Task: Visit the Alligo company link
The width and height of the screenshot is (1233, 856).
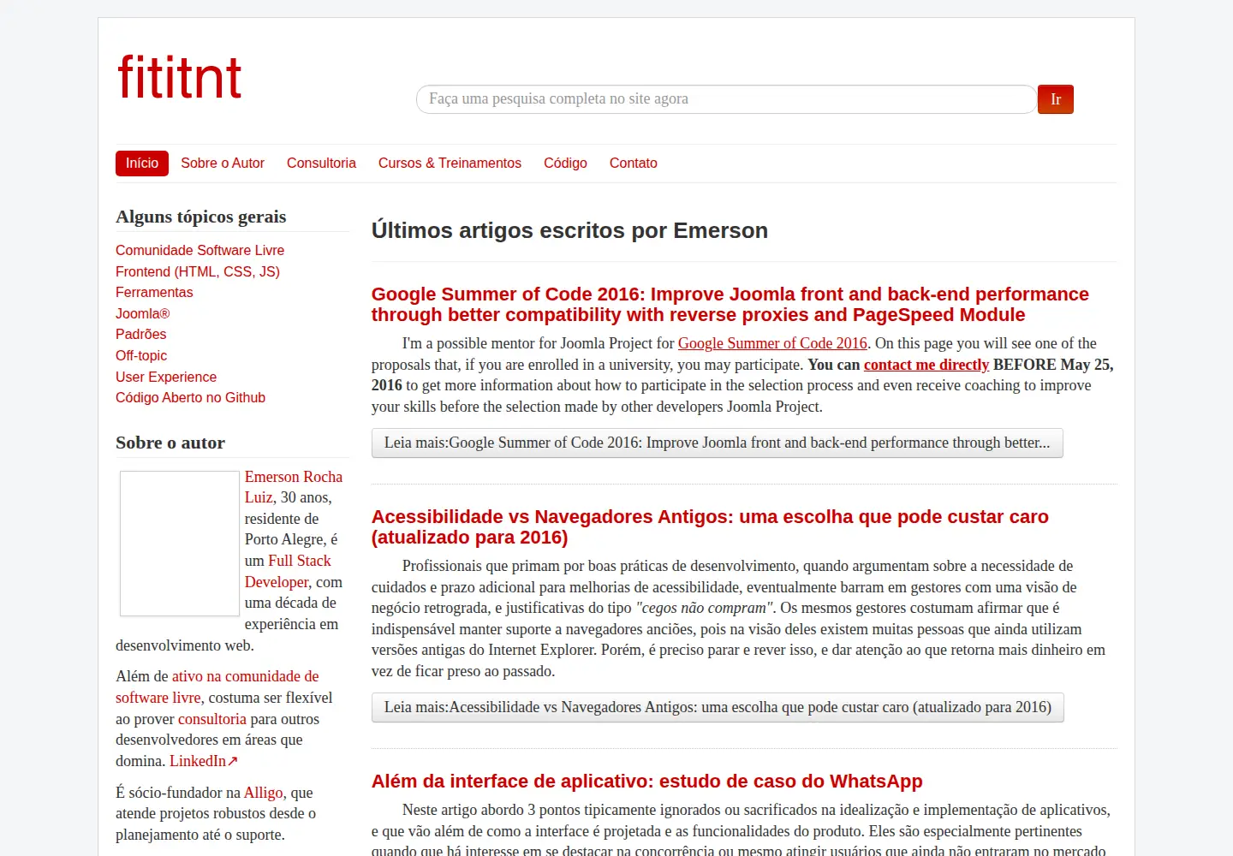Action: (264, 793)
